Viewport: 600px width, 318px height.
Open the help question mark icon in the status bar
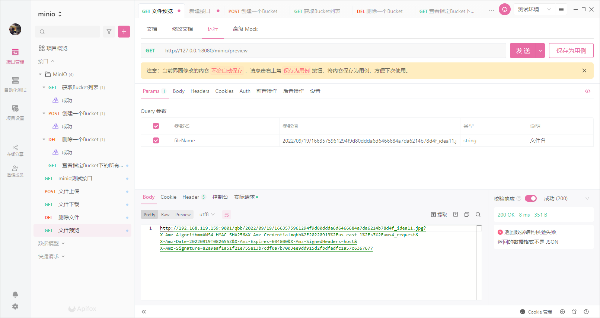tap(586, 312)
